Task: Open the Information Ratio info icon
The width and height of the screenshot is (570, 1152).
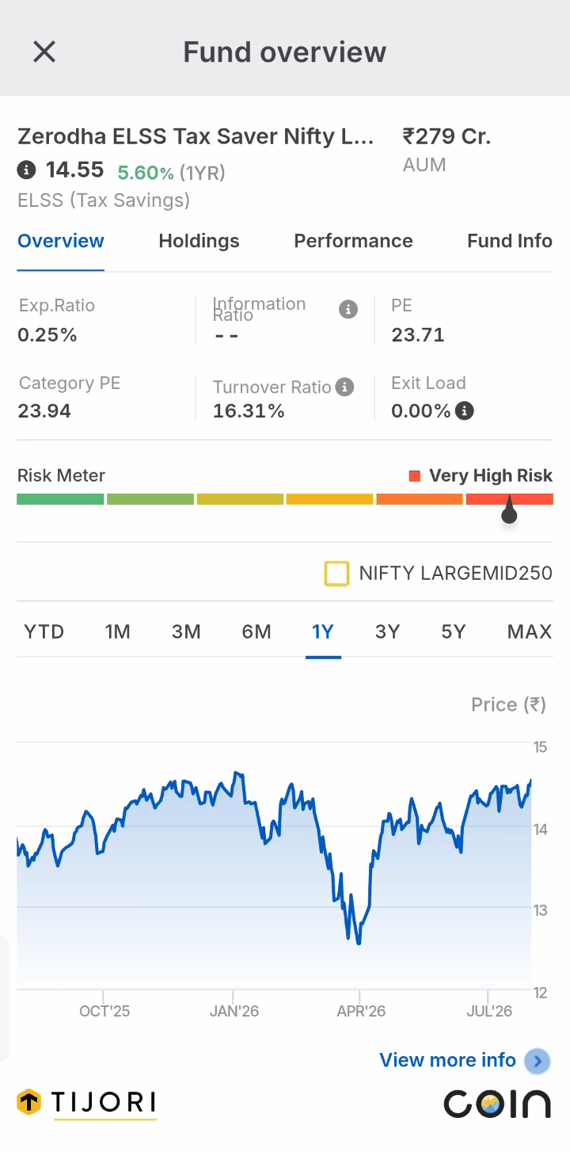Action: tap(348, 309)
